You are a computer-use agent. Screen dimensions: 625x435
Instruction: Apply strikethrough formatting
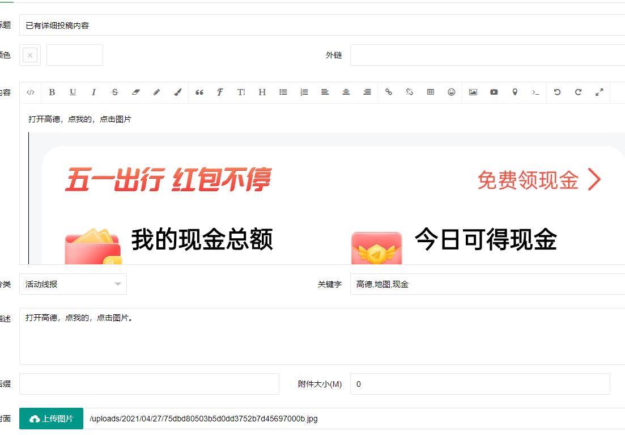point(114,92)
